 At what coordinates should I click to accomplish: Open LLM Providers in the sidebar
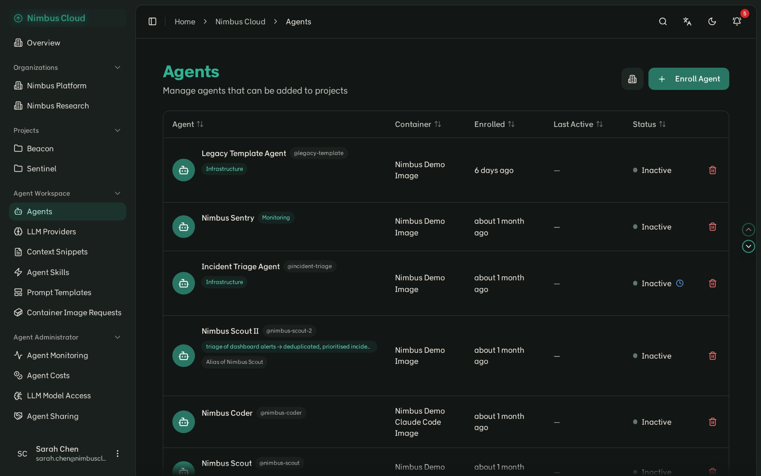68,232
